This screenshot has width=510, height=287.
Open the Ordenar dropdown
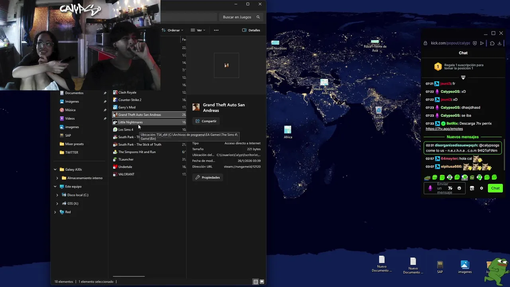pos(173,30)
